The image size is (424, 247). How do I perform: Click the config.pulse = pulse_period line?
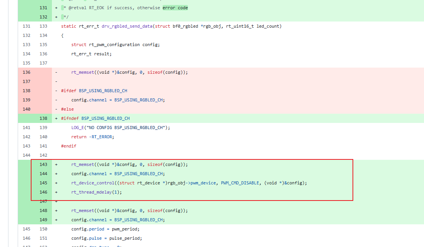pos(106,238)
